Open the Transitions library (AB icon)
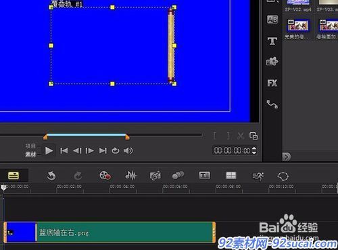 coord(272,20)
